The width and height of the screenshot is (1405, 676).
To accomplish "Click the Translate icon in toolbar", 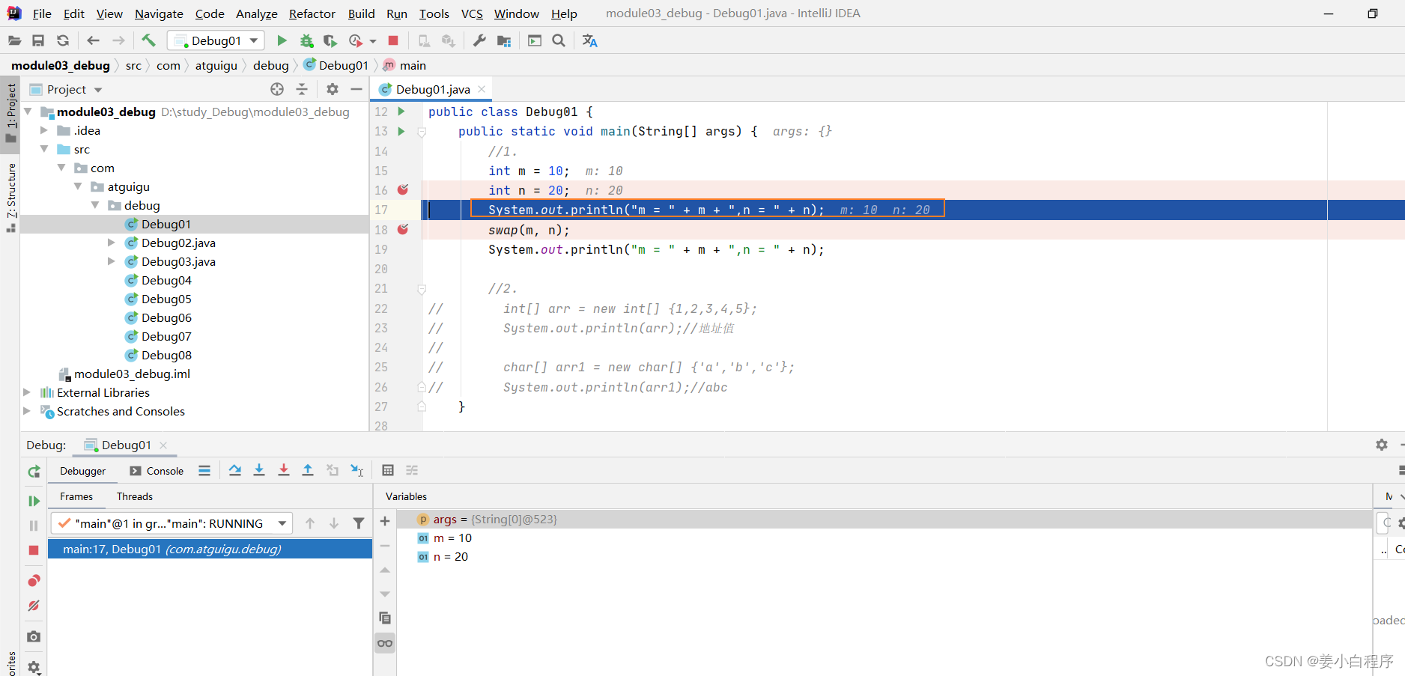I will click(590, 40).
